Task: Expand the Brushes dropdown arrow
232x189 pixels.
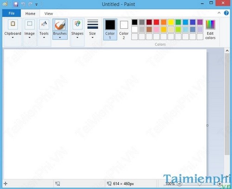Action: (60, 38)
